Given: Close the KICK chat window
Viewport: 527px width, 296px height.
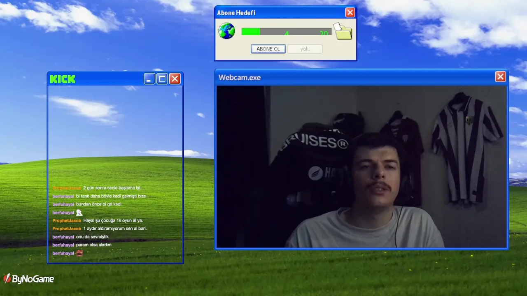Looking at the screenshot, I should coord(175,79).
